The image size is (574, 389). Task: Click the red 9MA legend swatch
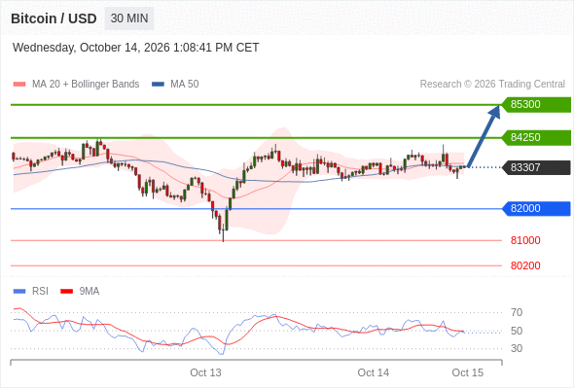pos(66,292)
